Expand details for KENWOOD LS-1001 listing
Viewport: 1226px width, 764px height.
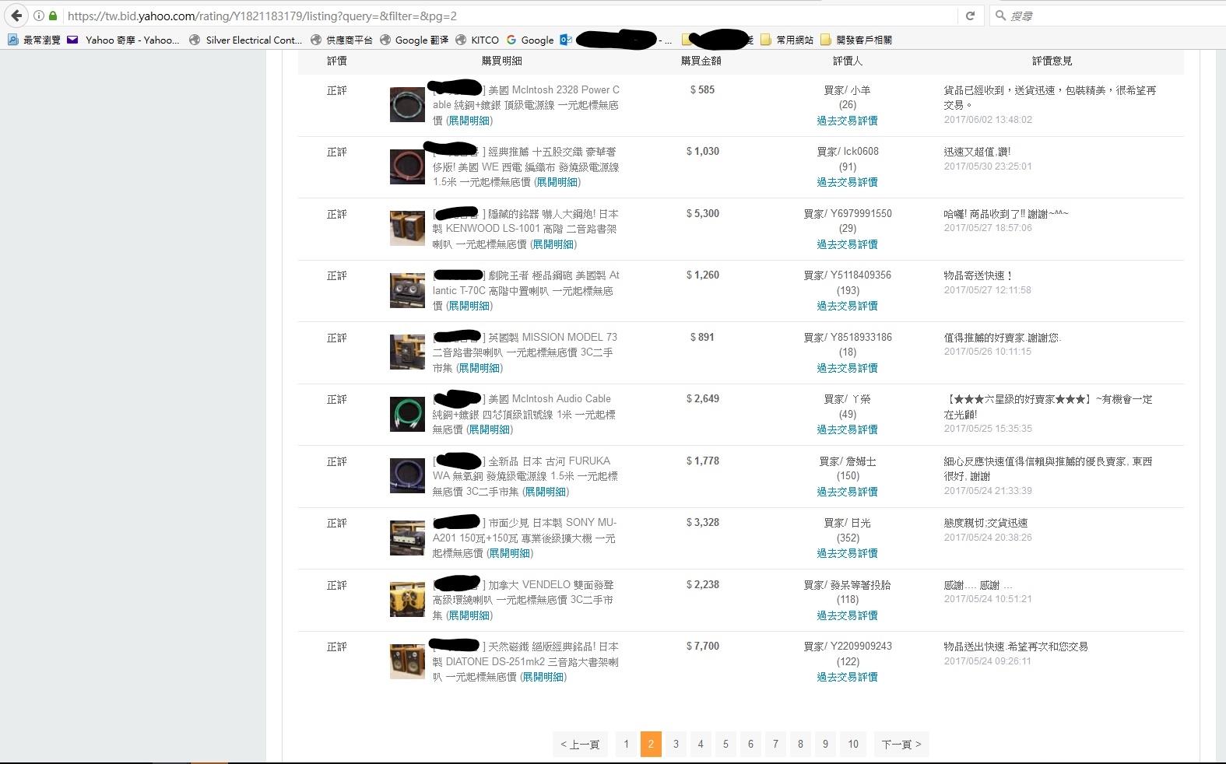(553, 244)
